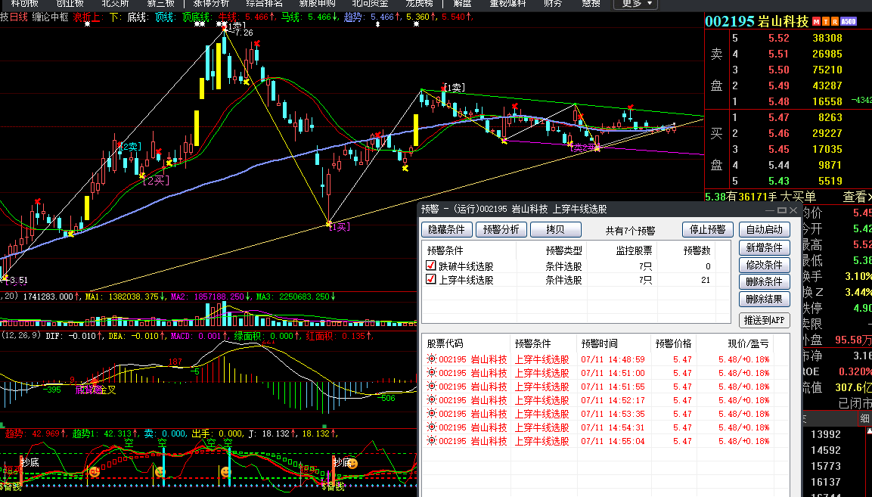872x497 pixels.
Task: Click the 停止预警 button
Action: (x=707, y=229)
